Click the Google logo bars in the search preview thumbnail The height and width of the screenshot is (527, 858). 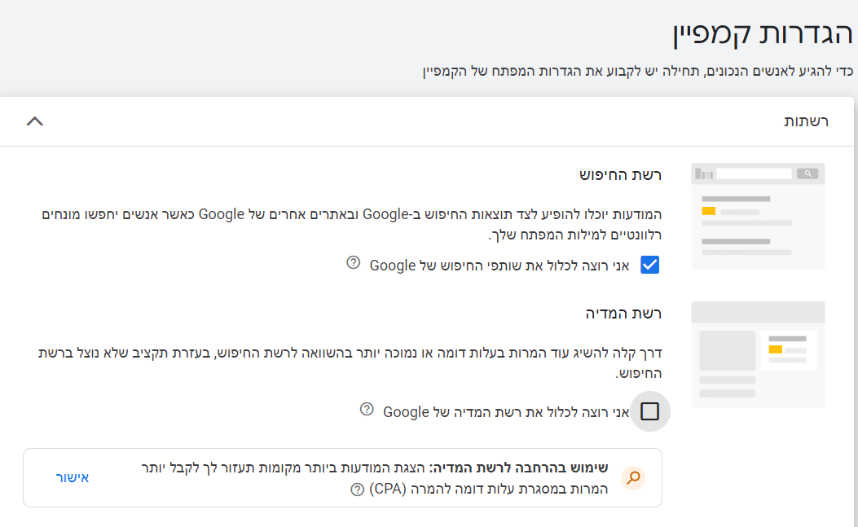[x=706, y=173]
